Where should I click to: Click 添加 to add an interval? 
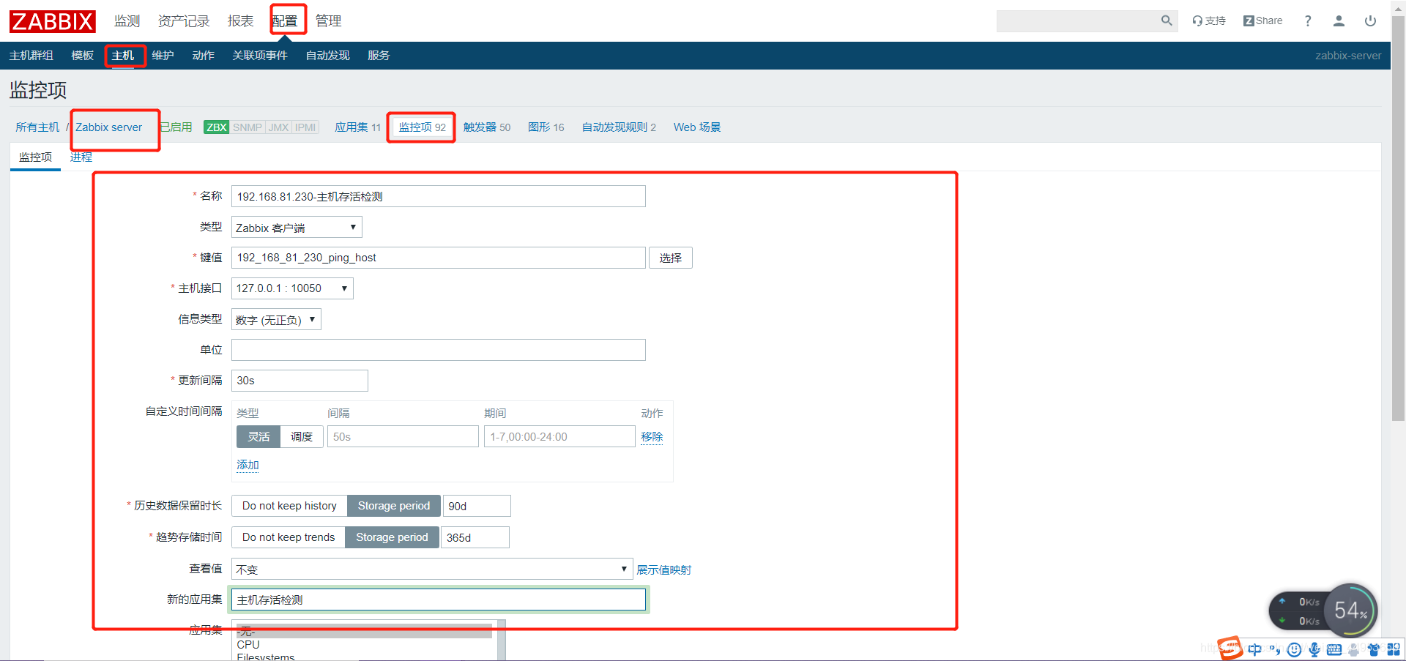248,465
